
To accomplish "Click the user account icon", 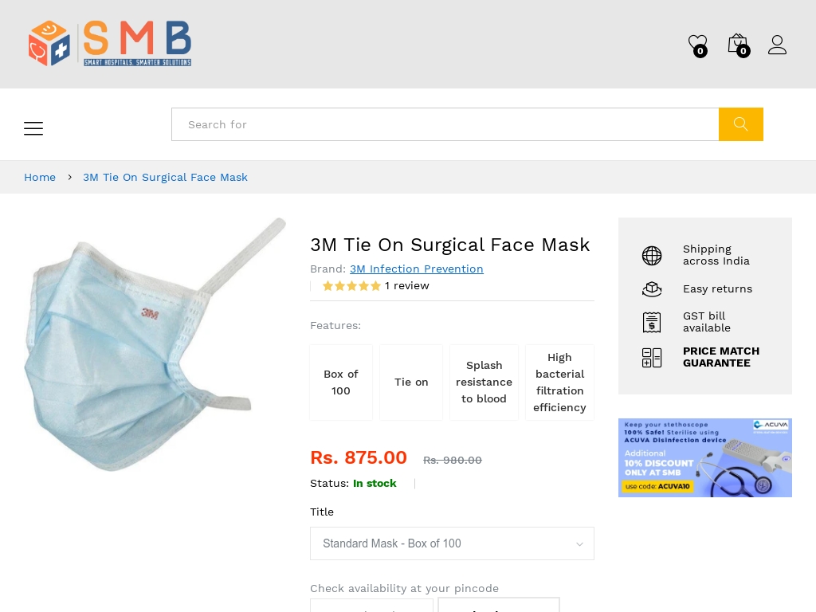I will pyautogui.click(x=777, y=45).
